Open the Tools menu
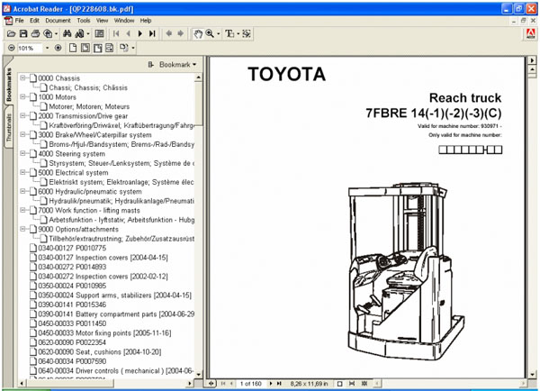 click(84, 21)
